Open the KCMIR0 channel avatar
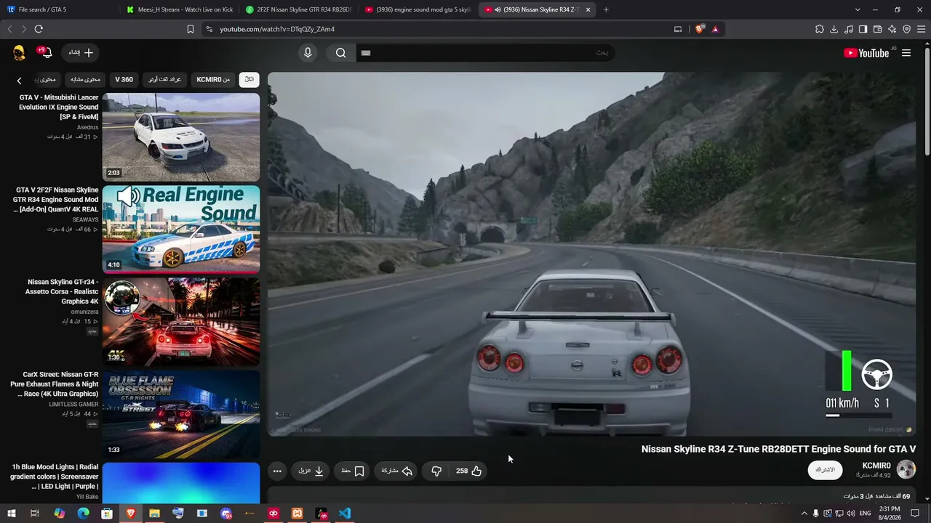 tap(906, 469)
